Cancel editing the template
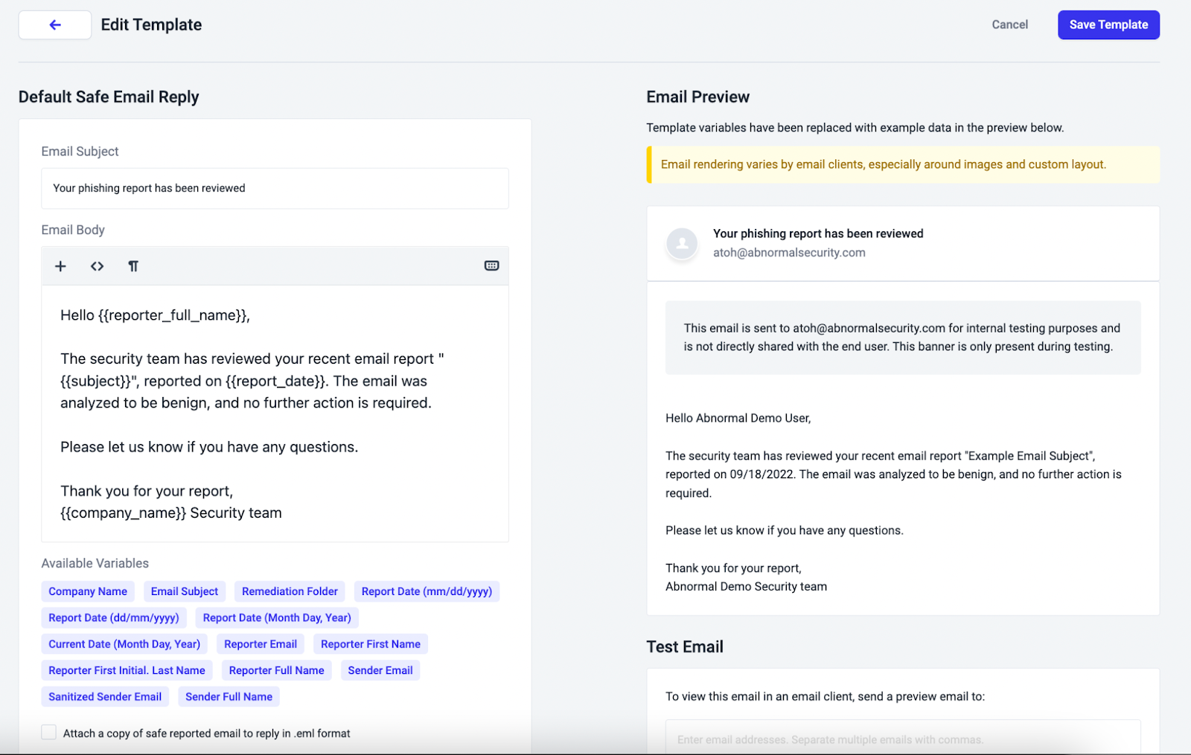This screenshot has height=755, width=1191. (x=1009, y=25)
